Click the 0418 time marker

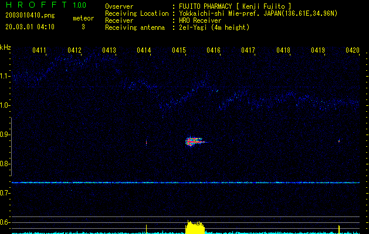283,50
